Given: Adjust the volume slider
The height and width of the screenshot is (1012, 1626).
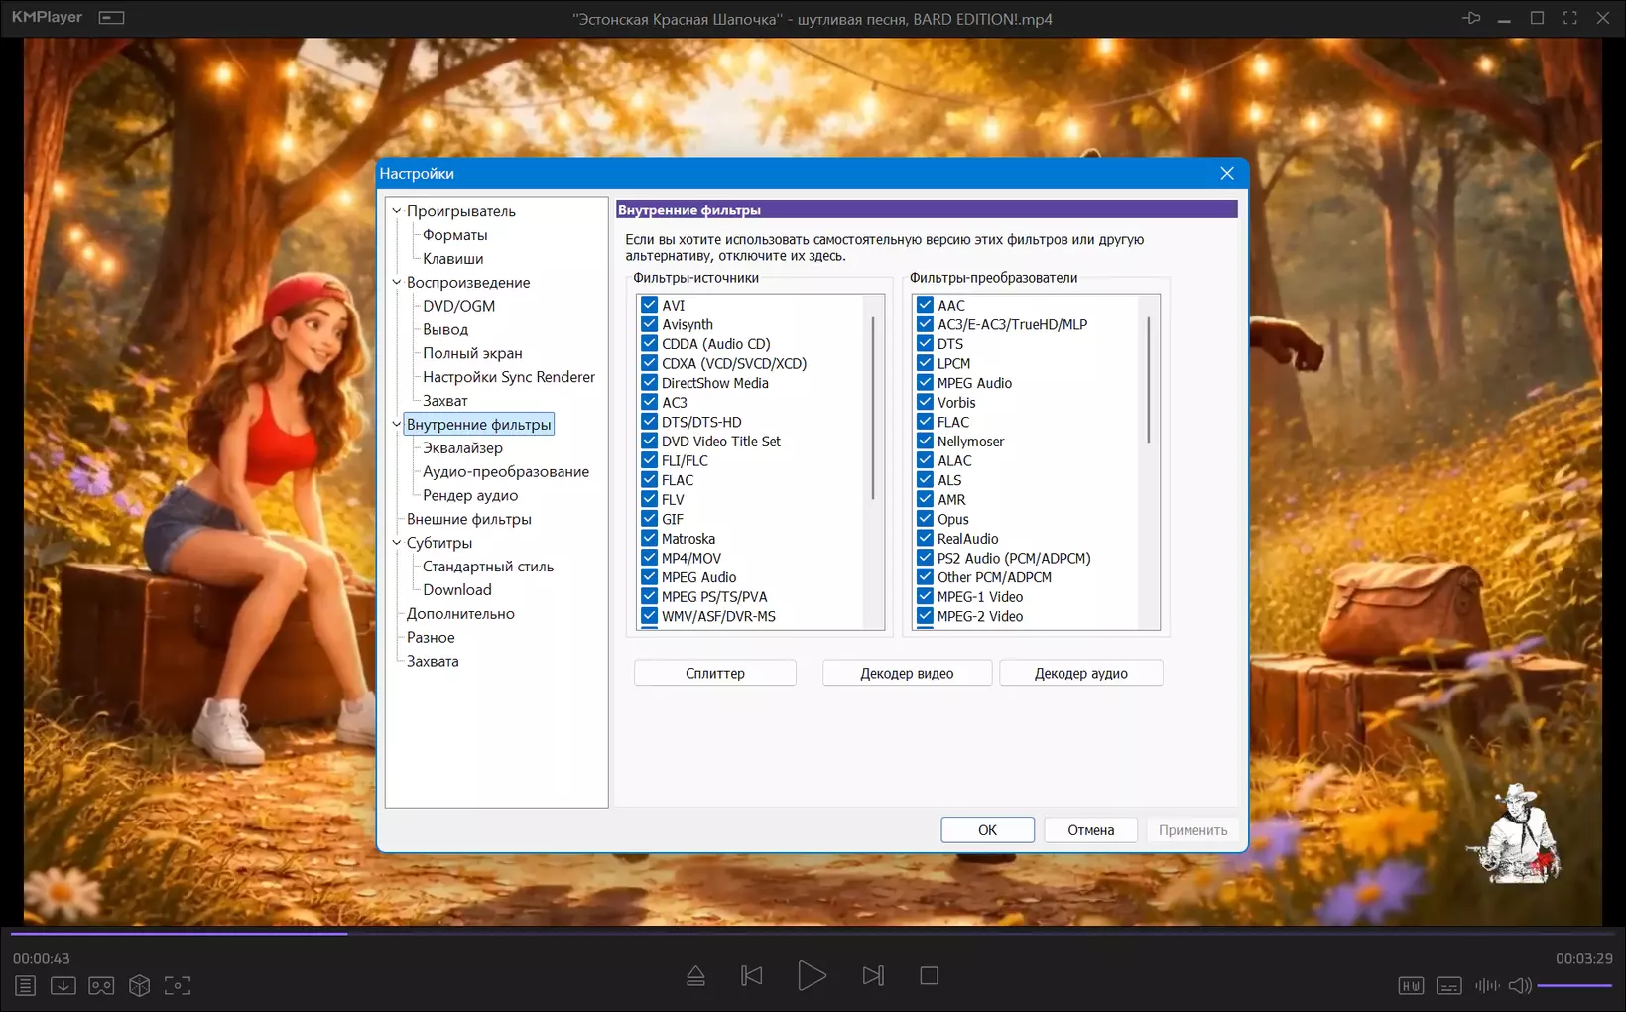Looking at the screenshot, I should coord(1574,986).
